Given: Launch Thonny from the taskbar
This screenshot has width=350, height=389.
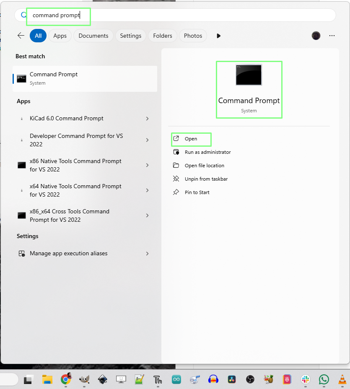Looking at the screenshot, I should pyautogui.click(x=158, y=379).
